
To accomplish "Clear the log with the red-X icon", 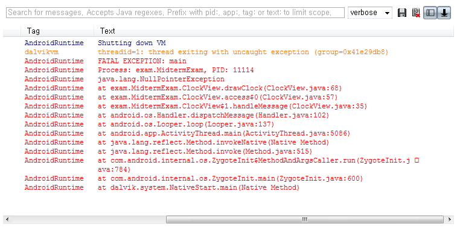I will (416, 13).
